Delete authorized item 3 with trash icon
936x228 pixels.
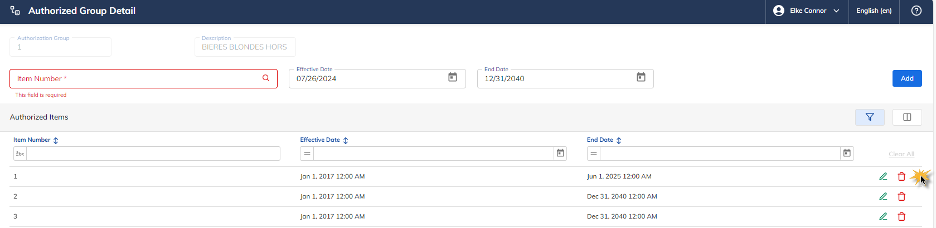pos(901,216)
